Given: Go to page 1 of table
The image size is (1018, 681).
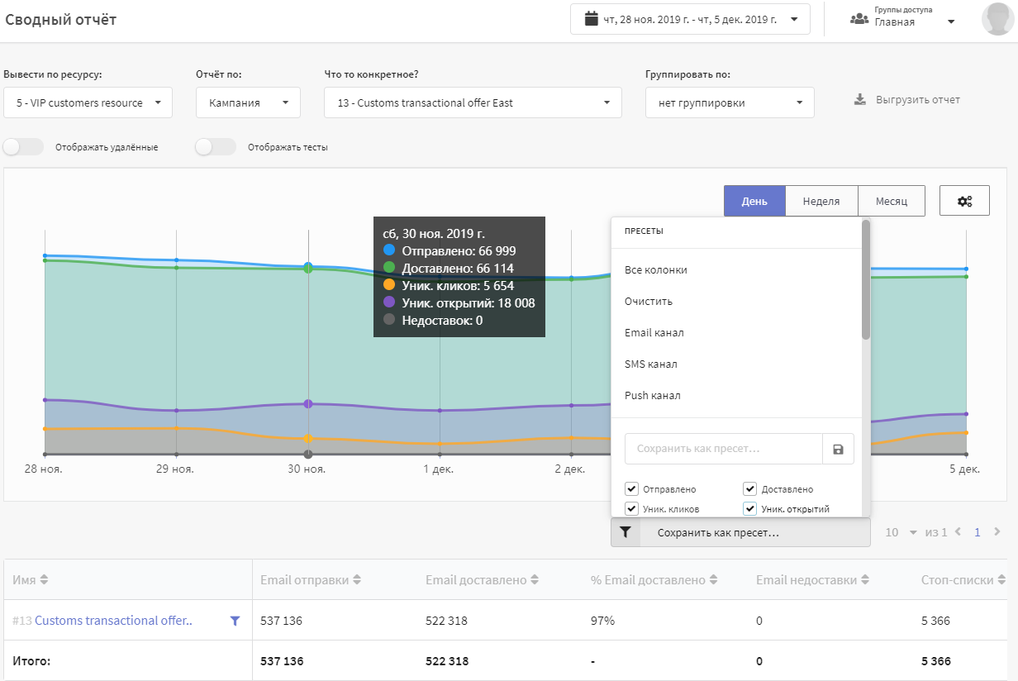Looking at the screenshot, I should (978, 532).
